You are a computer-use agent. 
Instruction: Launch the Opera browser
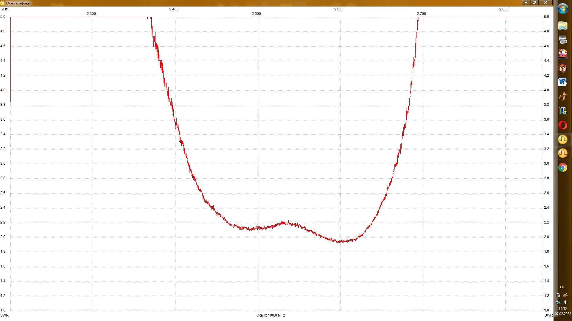[563, 125]
